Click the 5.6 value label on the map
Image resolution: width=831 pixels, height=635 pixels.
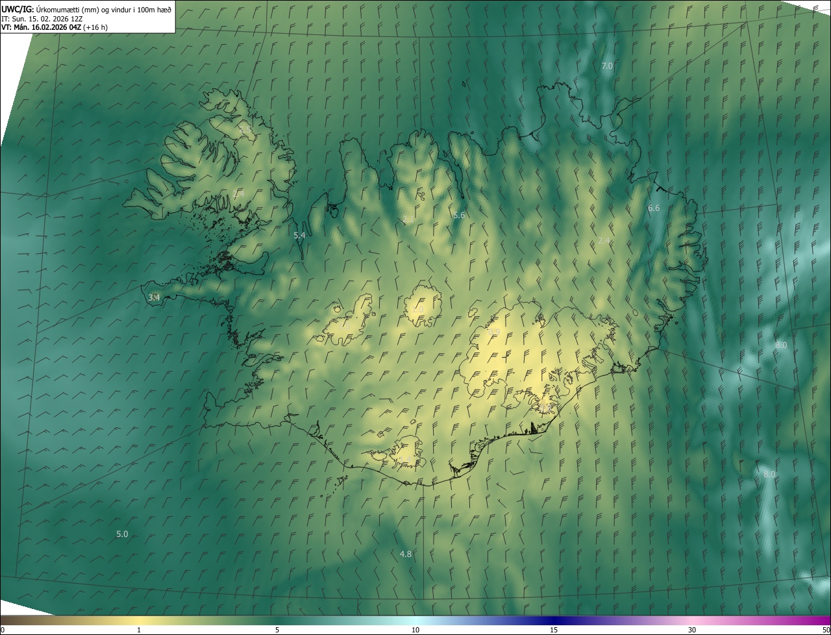coord(459,216)
